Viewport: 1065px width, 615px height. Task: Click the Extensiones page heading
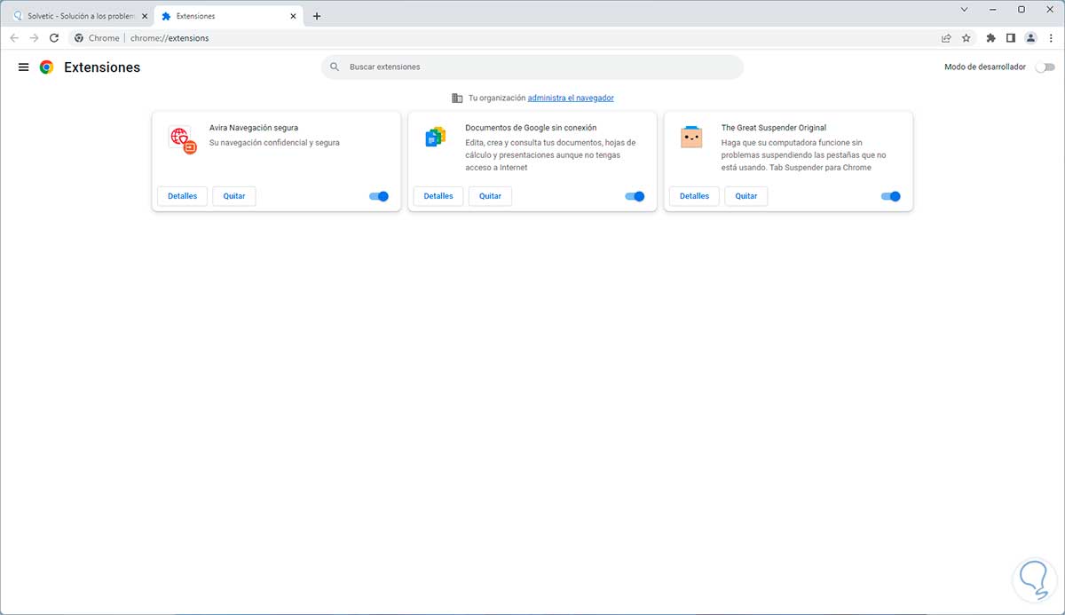(x=102, y=67)
